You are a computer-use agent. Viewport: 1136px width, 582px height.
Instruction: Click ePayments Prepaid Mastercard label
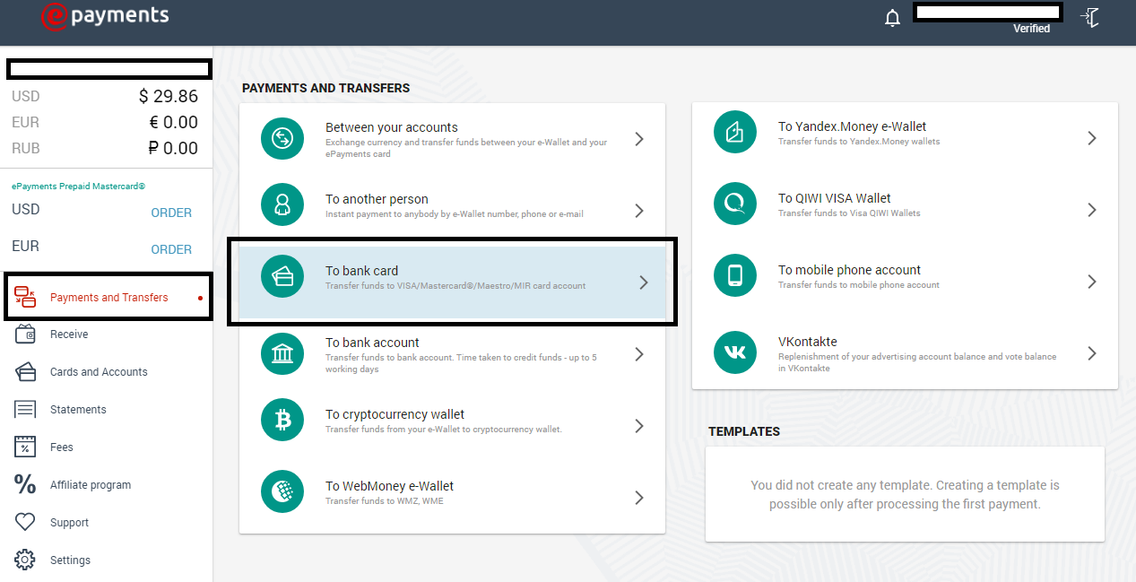tap(78, 187)
